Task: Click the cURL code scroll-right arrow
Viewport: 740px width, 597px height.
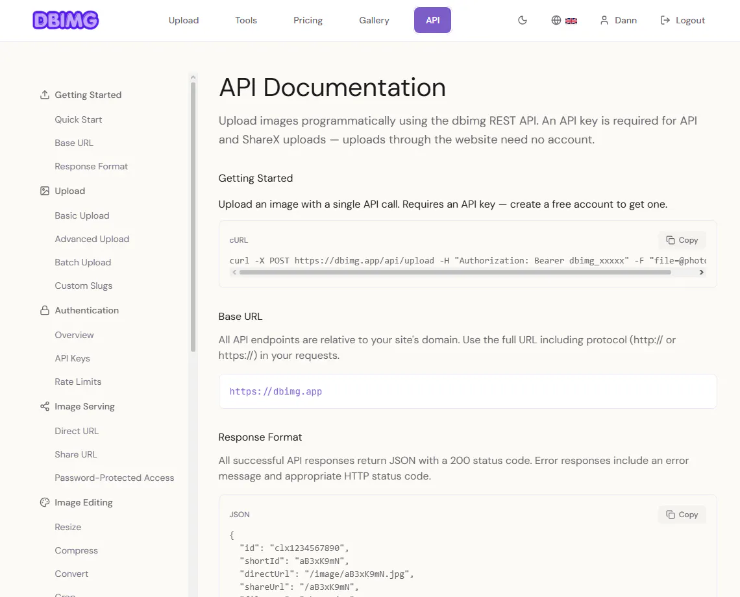Action: click(701, 273)
